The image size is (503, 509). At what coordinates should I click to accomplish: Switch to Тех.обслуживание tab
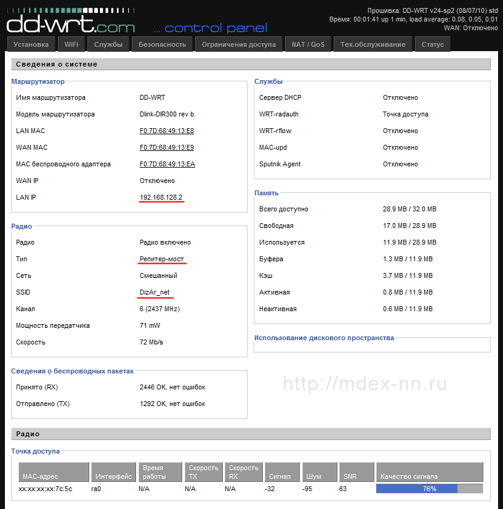point(373,44)
